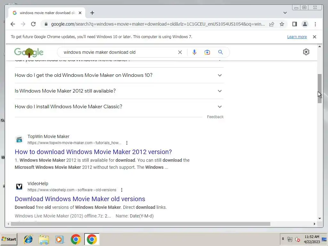Click the vertical scrollbar thumb
Image resolution: width=328 pixels, height=246 pixels.
click(x=320, y=88)
